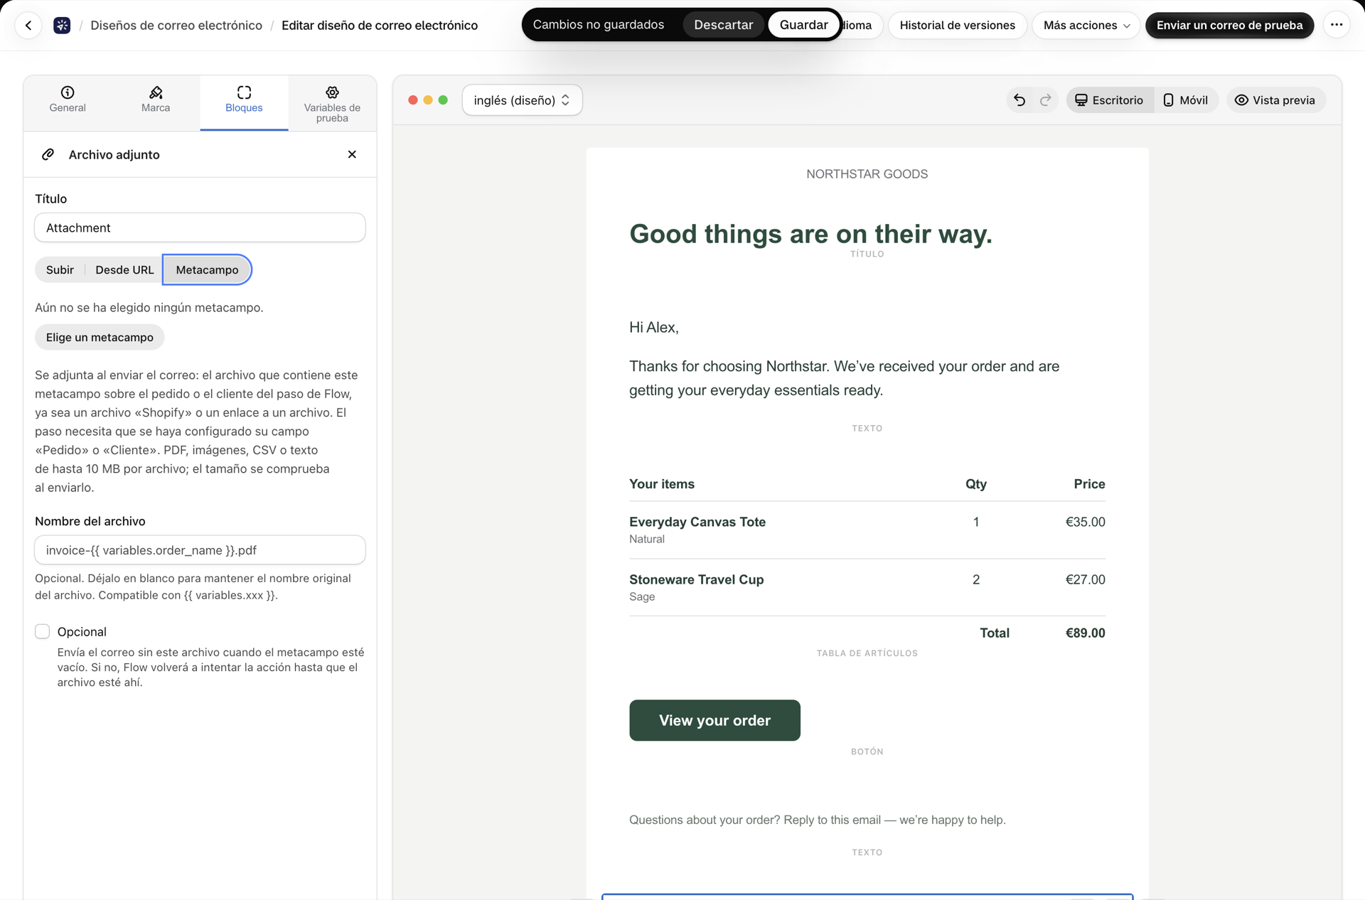Click the NORTHSTAR GOODS header text
The width and height of the screenshot is (1365, 900).
[x=867, y=174]
